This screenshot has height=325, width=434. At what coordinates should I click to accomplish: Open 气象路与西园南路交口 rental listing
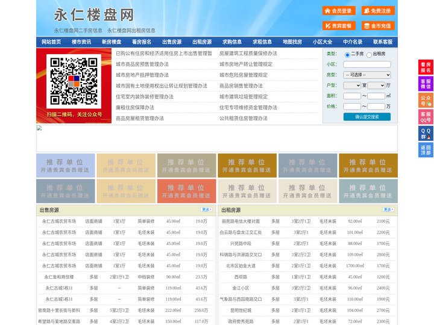[241, 299]
